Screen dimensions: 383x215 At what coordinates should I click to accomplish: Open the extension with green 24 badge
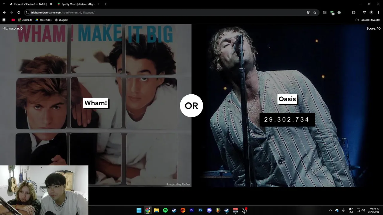pos(332,13)
